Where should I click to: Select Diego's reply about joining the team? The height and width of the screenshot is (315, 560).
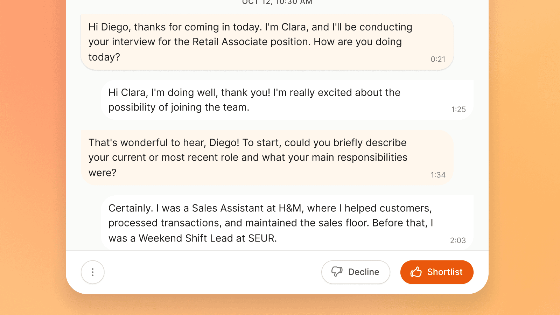(x=287, y=100)
